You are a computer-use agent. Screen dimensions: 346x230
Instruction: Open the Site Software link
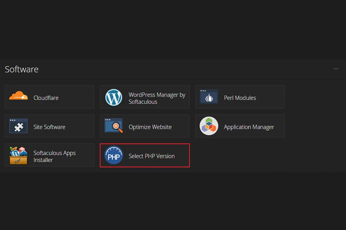49,127
